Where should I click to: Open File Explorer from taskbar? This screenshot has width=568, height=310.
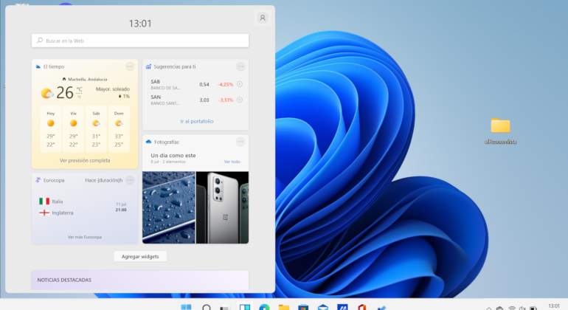point(284,307)
